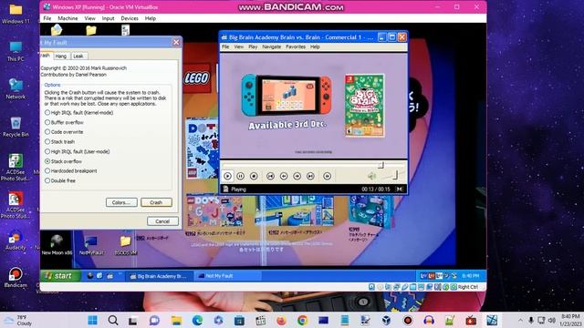Viewport: 584px width, 328px height.
Task: Click the Crash button
Action: (x=156, y=202)
